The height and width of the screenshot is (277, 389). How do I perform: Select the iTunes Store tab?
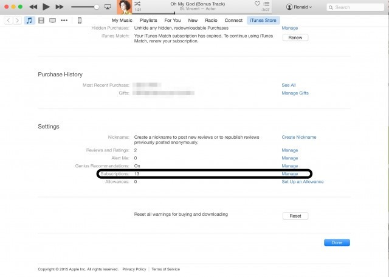[263, 20]
